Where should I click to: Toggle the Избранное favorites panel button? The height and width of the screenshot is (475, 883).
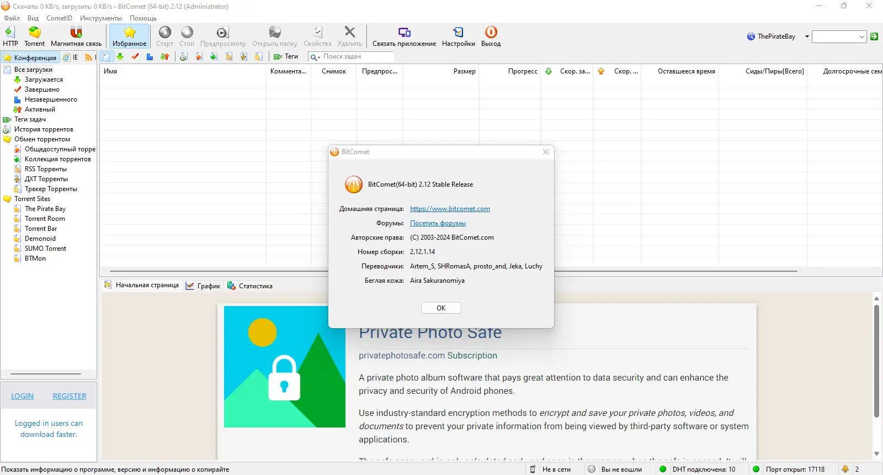129,36
